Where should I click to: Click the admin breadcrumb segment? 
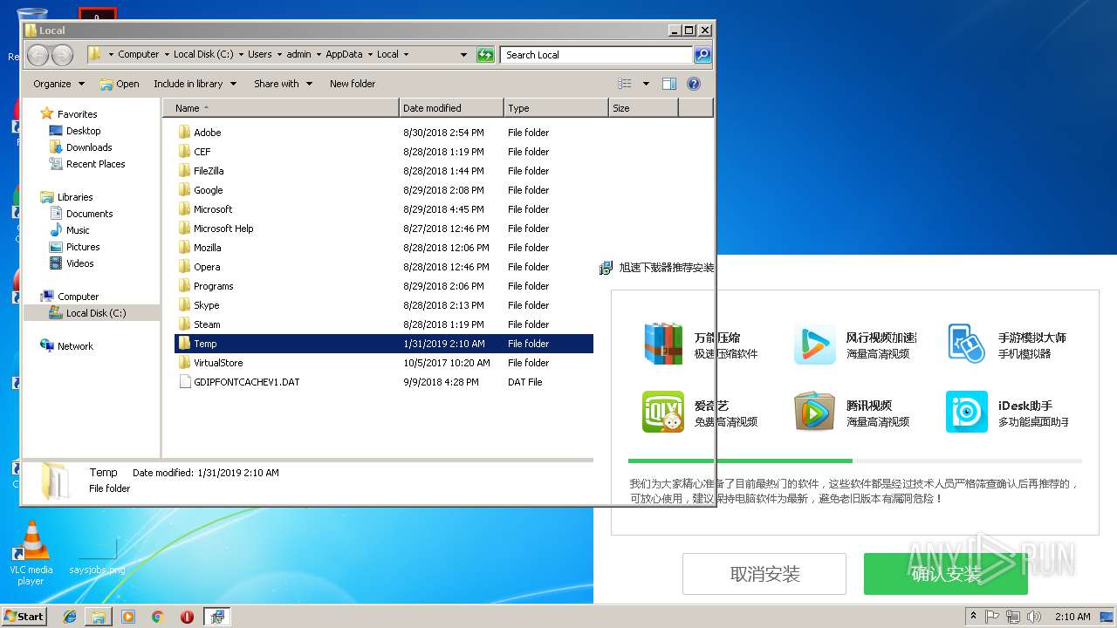(x=298, y=54)
